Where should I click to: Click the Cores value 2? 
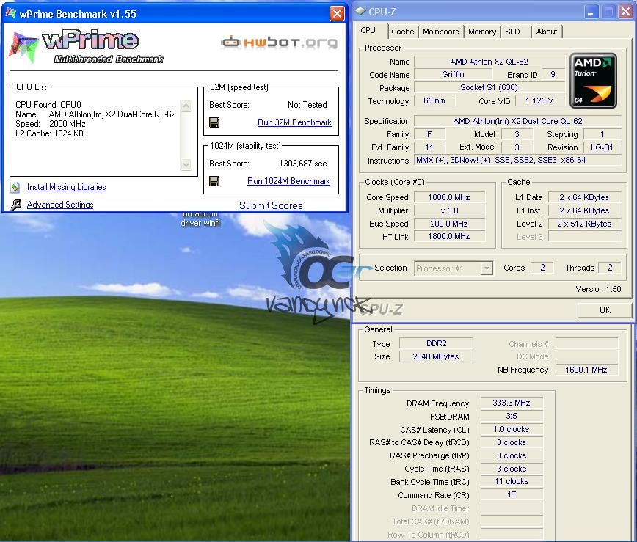(x=542, y=268)
